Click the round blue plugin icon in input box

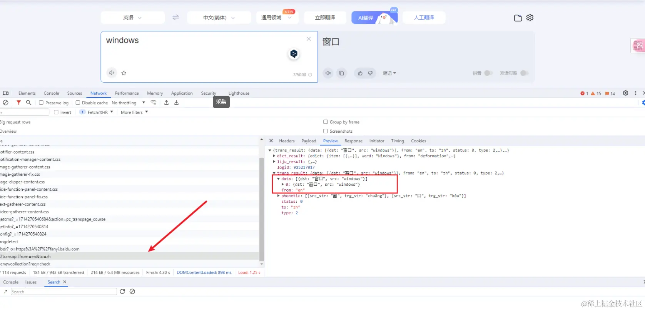pos(294,53)
